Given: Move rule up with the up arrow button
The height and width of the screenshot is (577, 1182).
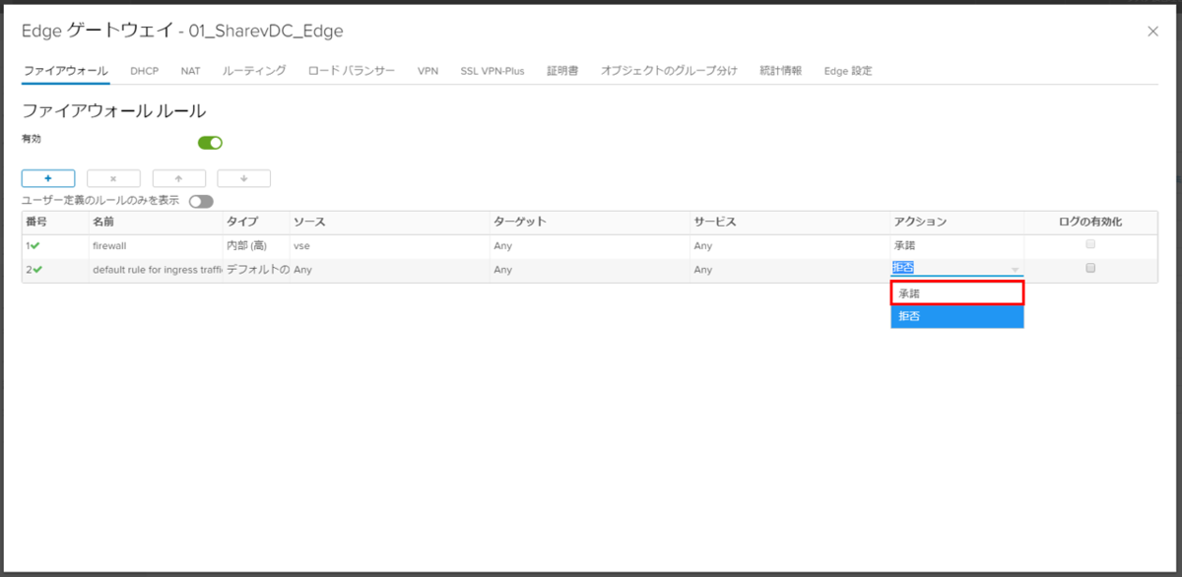Looking at the screenshot, I should 178,178.
